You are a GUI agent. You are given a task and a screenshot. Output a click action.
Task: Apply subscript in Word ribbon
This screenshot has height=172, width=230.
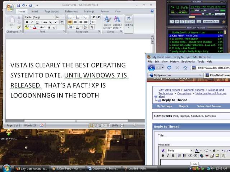50,22
